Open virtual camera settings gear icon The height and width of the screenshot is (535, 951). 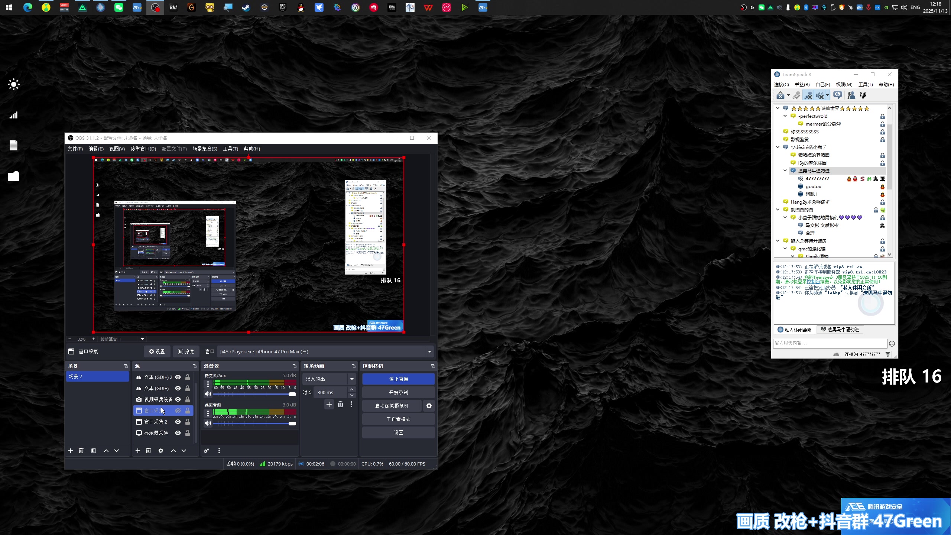coord(429,406)
